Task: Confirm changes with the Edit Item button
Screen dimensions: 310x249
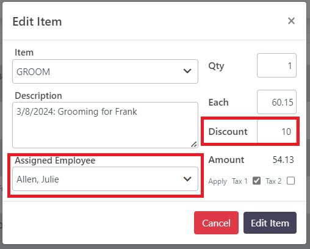Action: point(270,223)
